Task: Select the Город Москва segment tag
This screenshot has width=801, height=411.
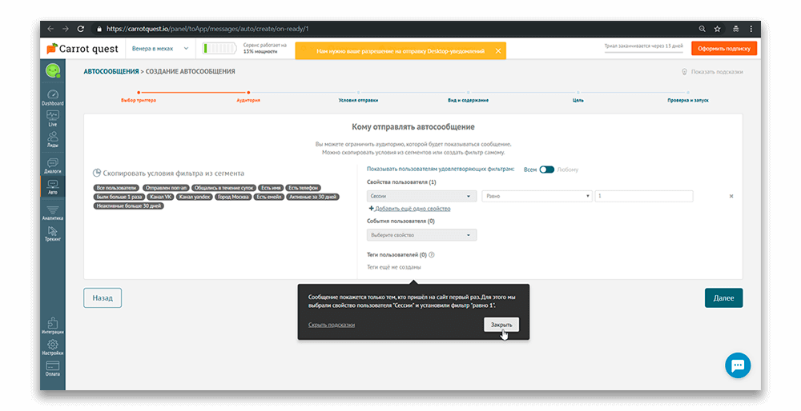Action: (233, 197)
